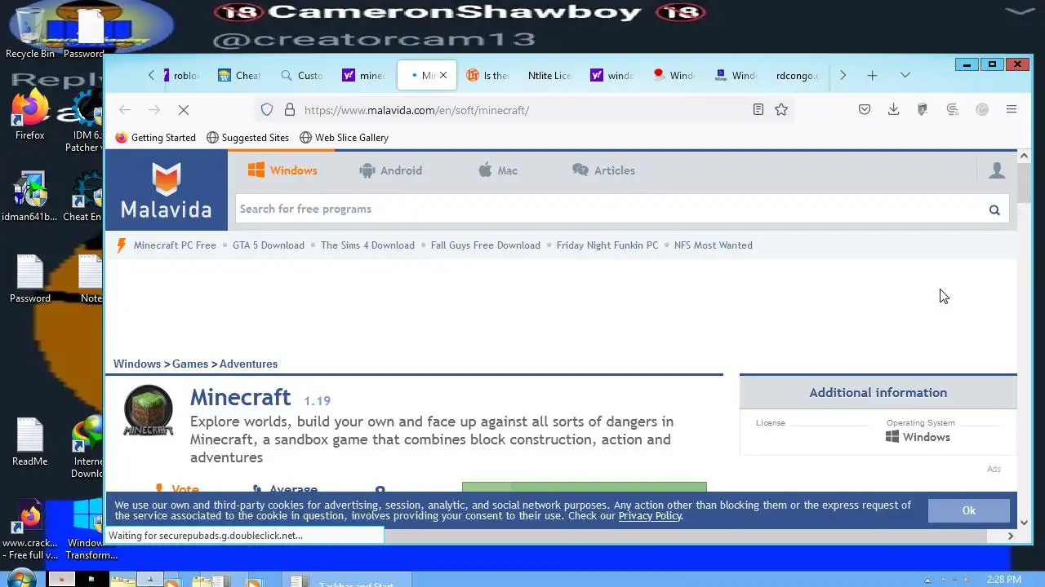Click the Minecraft title heading
This screenshot has width=1045, height=587.
pos(240,397)
